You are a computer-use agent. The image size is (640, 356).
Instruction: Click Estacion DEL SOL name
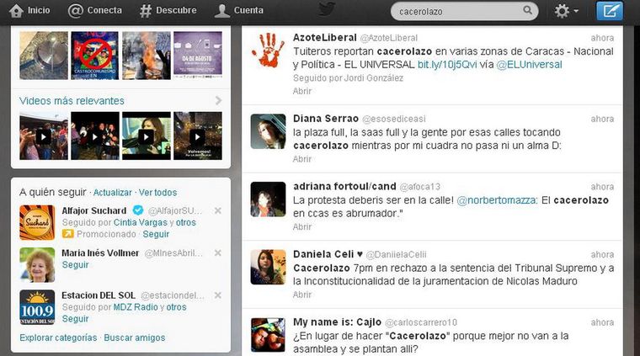click(x=99, y=295)
